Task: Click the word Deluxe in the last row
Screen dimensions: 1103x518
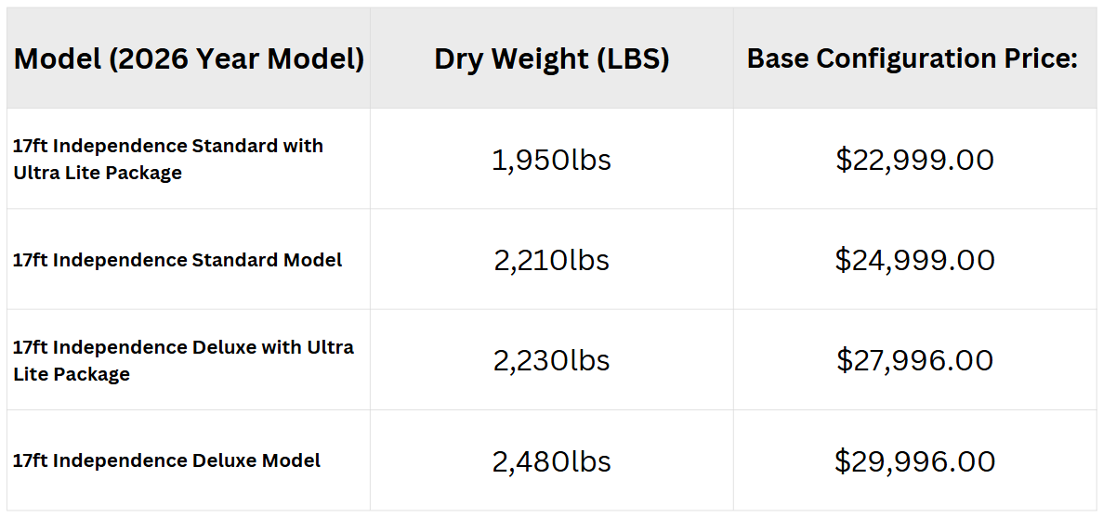Action: tap(224, 461)
